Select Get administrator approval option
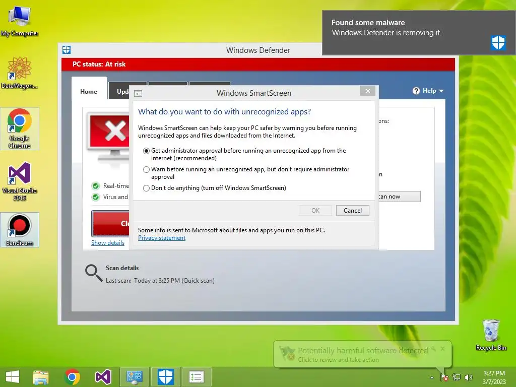The height and width of the screenshot is (387, 516). (146, 151)
